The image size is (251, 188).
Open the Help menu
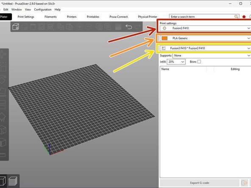coord(58,9)
